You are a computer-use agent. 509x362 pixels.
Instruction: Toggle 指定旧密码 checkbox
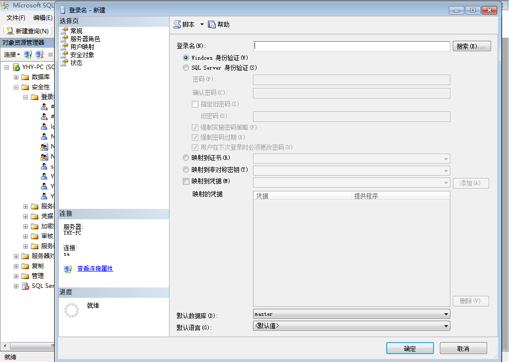coord(195,104)
